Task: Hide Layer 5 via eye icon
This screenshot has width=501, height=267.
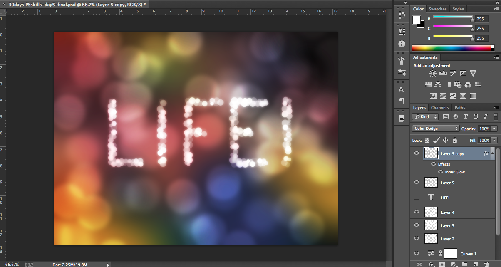Action: point(417,183)
